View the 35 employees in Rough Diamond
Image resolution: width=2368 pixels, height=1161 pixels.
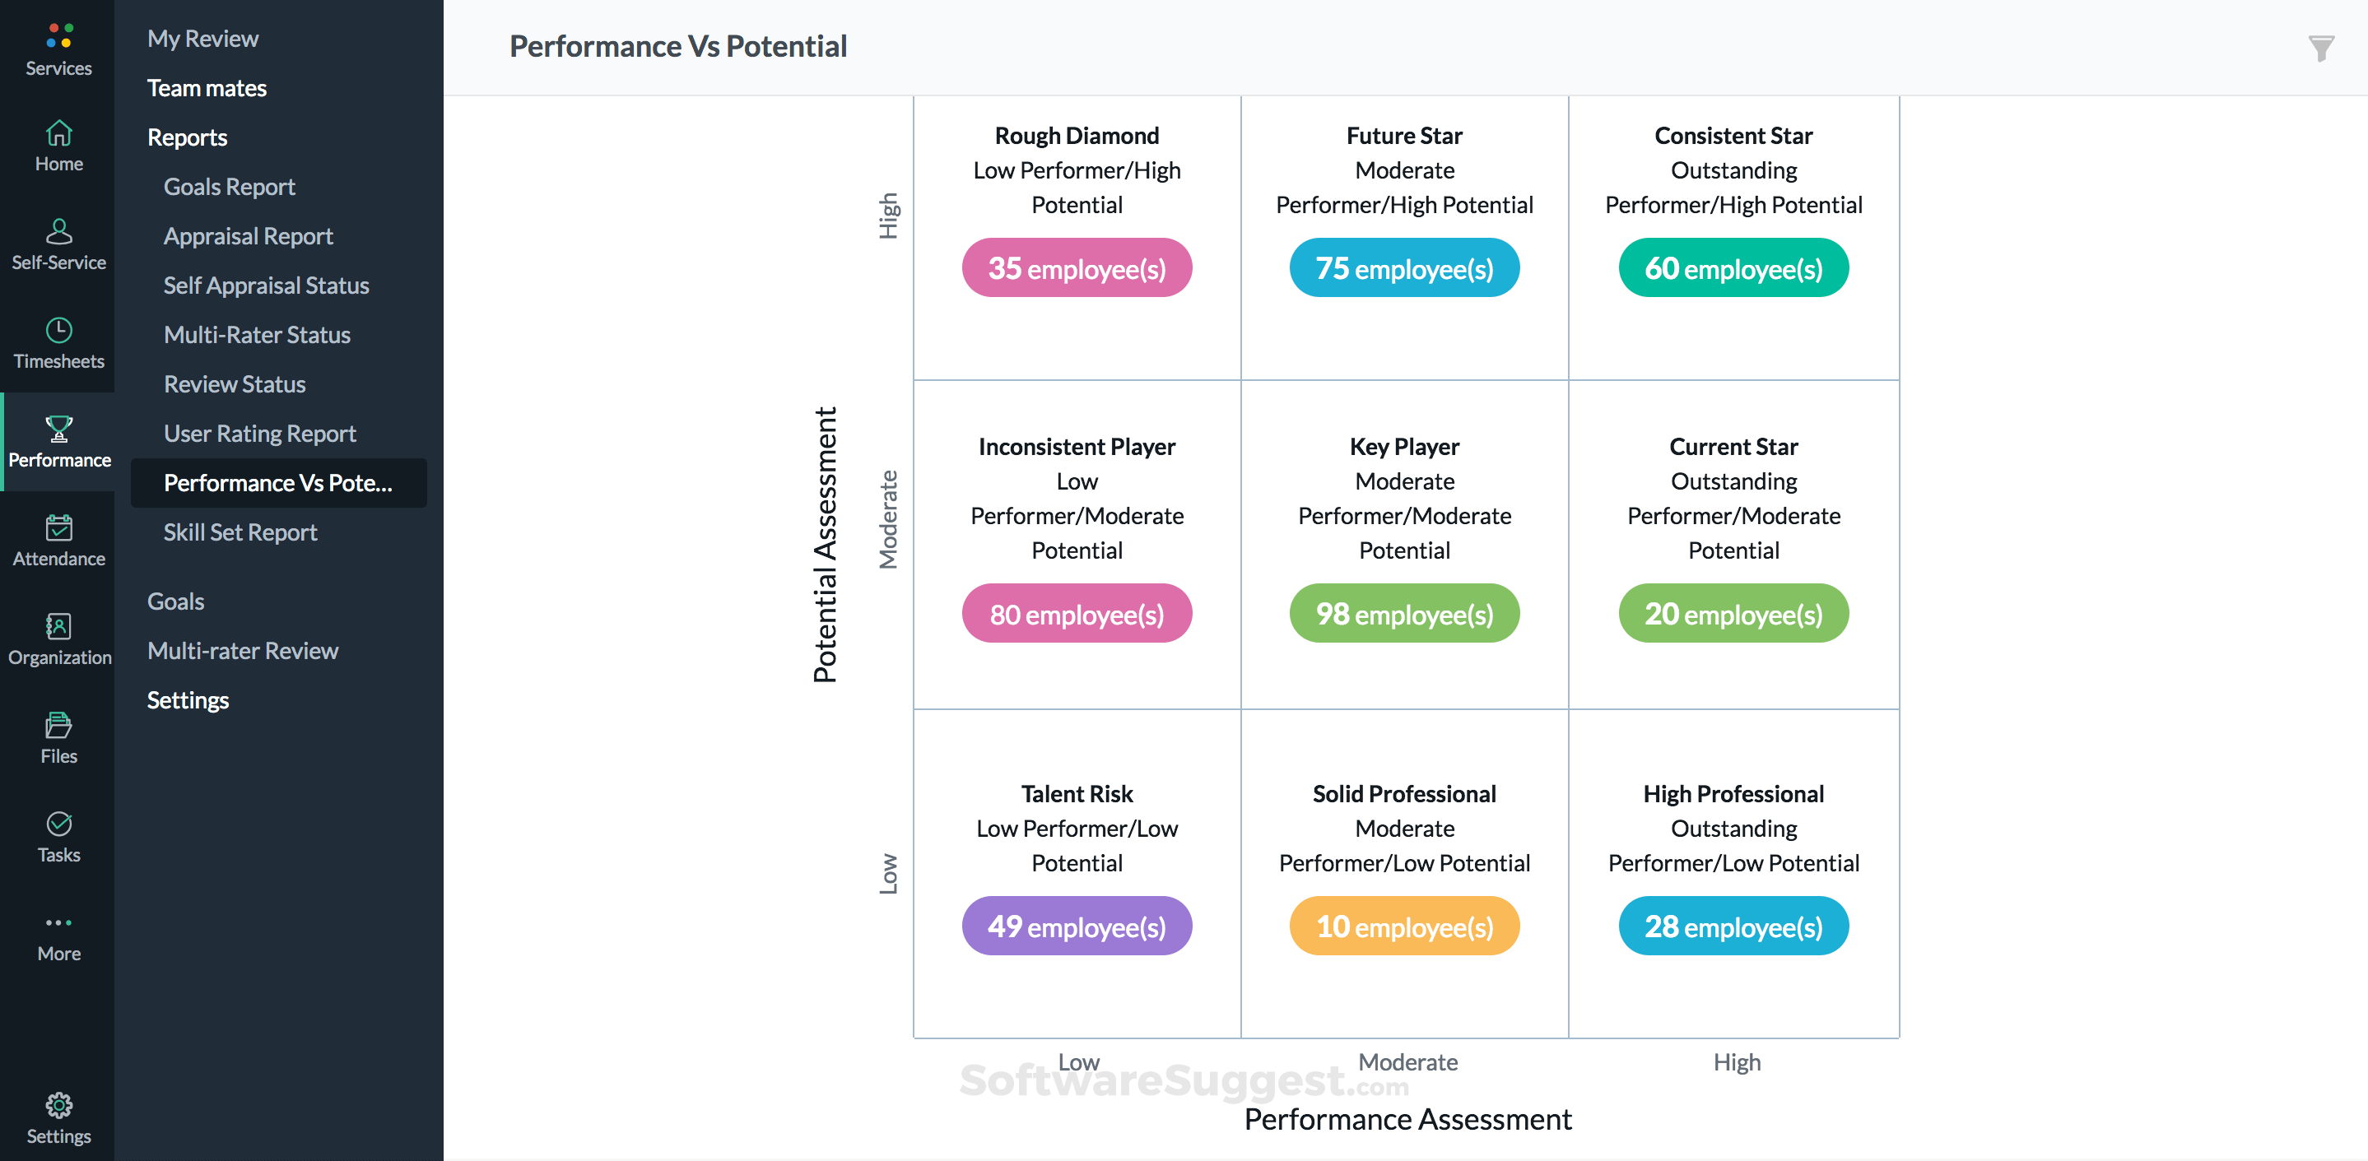[1077, 267]
